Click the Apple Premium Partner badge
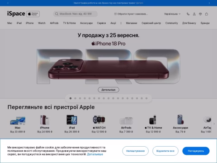The image size is (217, 163). point(33,14)
